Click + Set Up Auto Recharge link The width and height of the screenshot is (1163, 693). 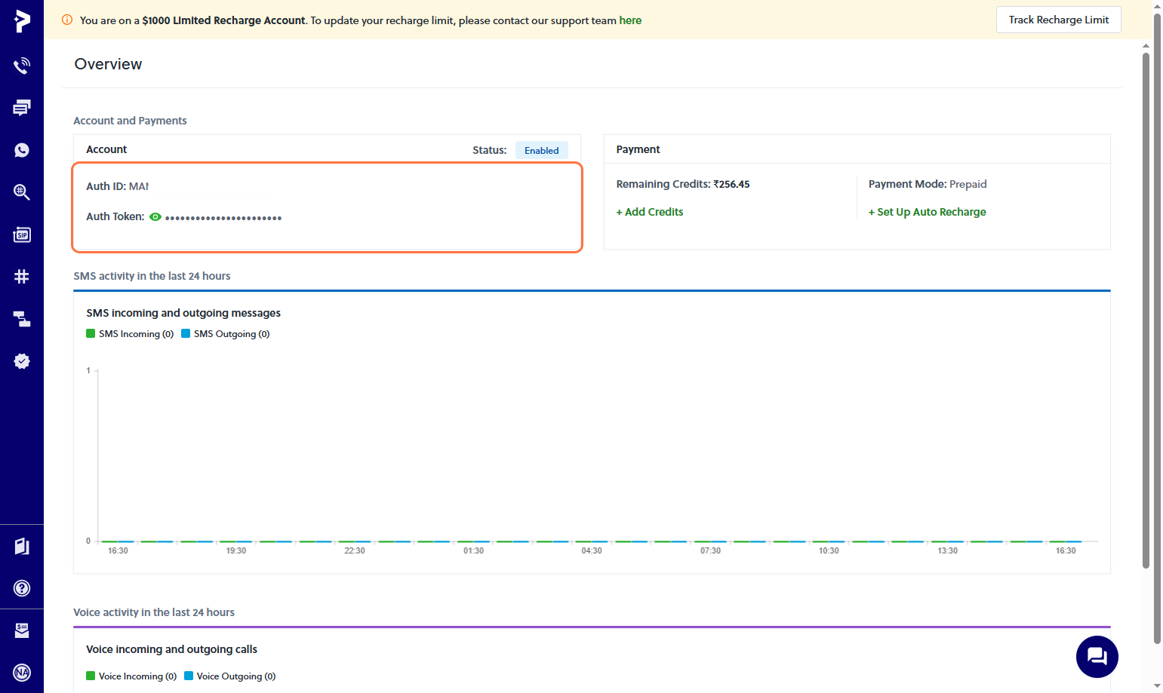pyautogui.click(x=927, y=212)
